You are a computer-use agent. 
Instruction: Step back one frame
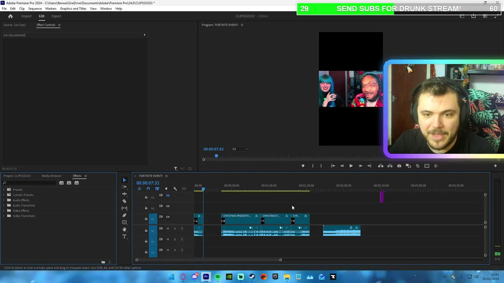click(342, 166)
